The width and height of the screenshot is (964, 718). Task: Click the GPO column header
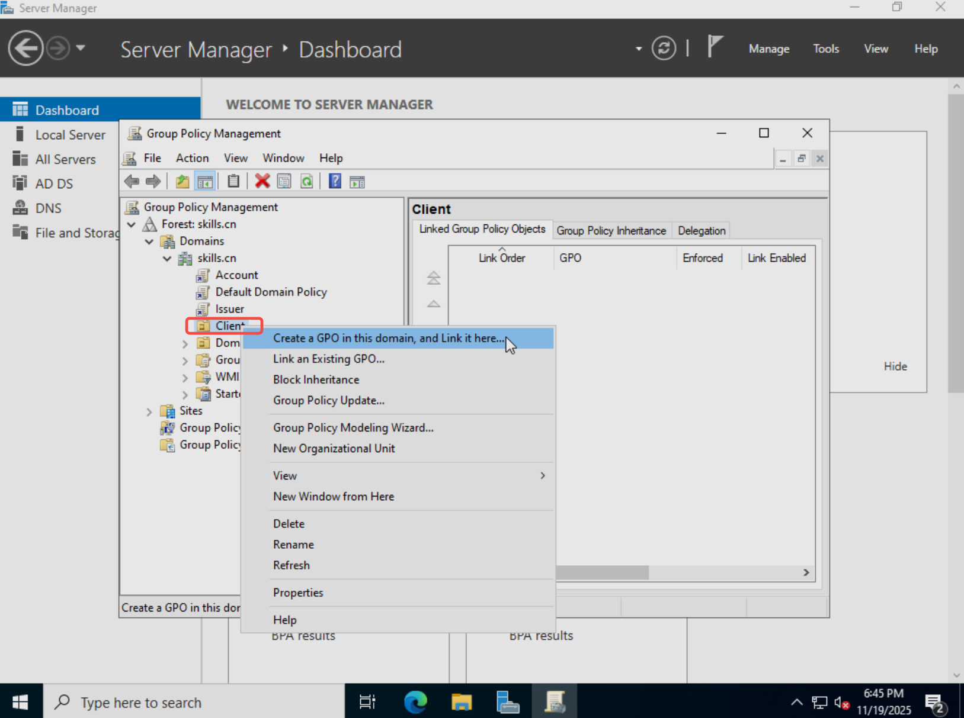pos(614,258)
